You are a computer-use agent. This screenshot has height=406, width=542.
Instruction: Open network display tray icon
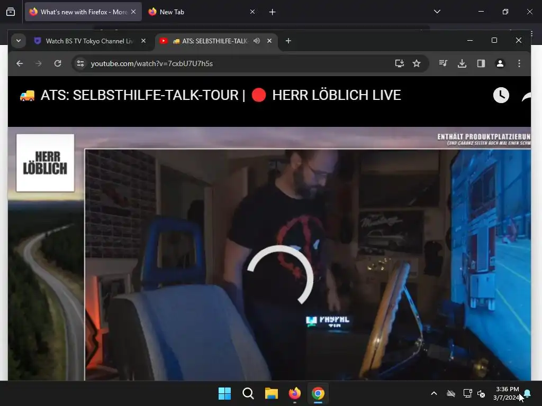[x=467, y=393]
